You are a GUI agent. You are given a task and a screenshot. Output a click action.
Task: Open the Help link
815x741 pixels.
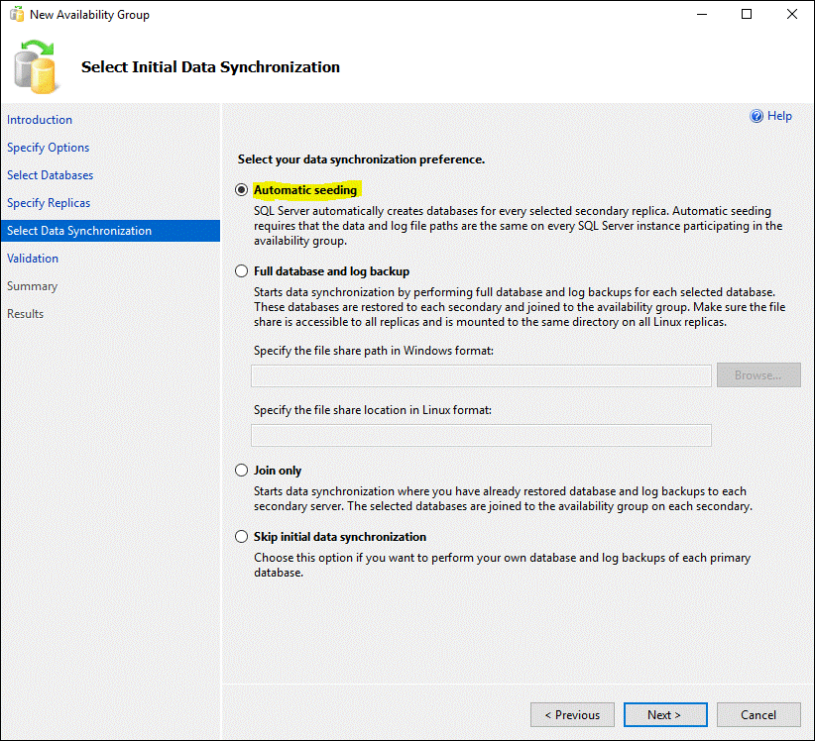[779, 116]
